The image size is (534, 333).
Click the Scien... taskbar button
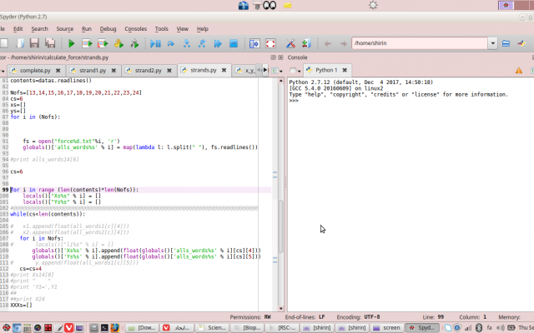coord(212,327)
